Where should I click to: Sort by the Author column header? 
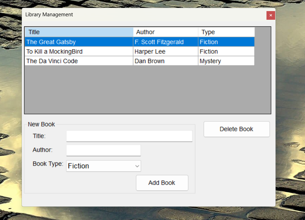click(166, 32)
